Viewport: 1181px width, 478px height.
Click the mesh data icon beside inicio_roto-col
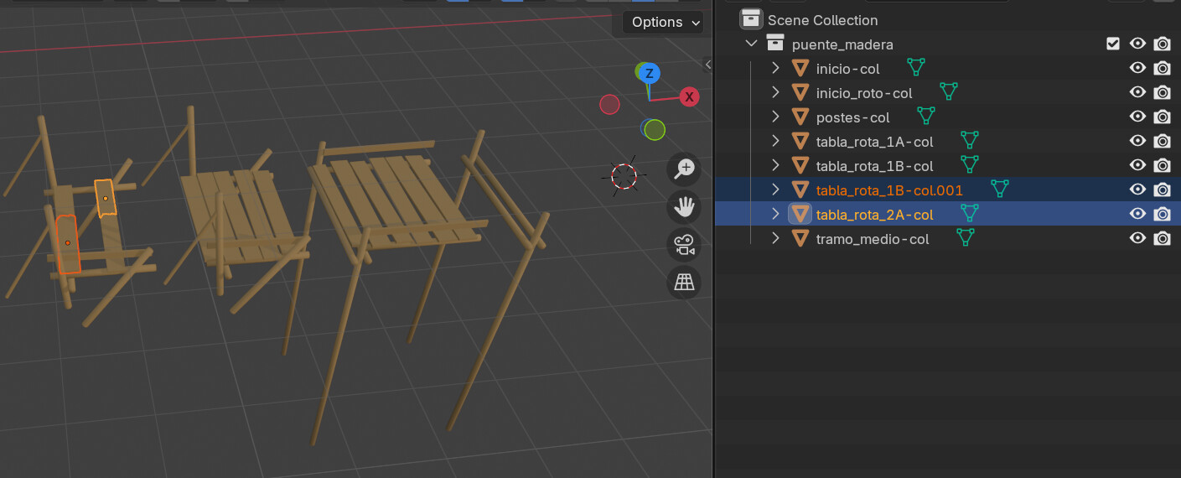(948, 91)
